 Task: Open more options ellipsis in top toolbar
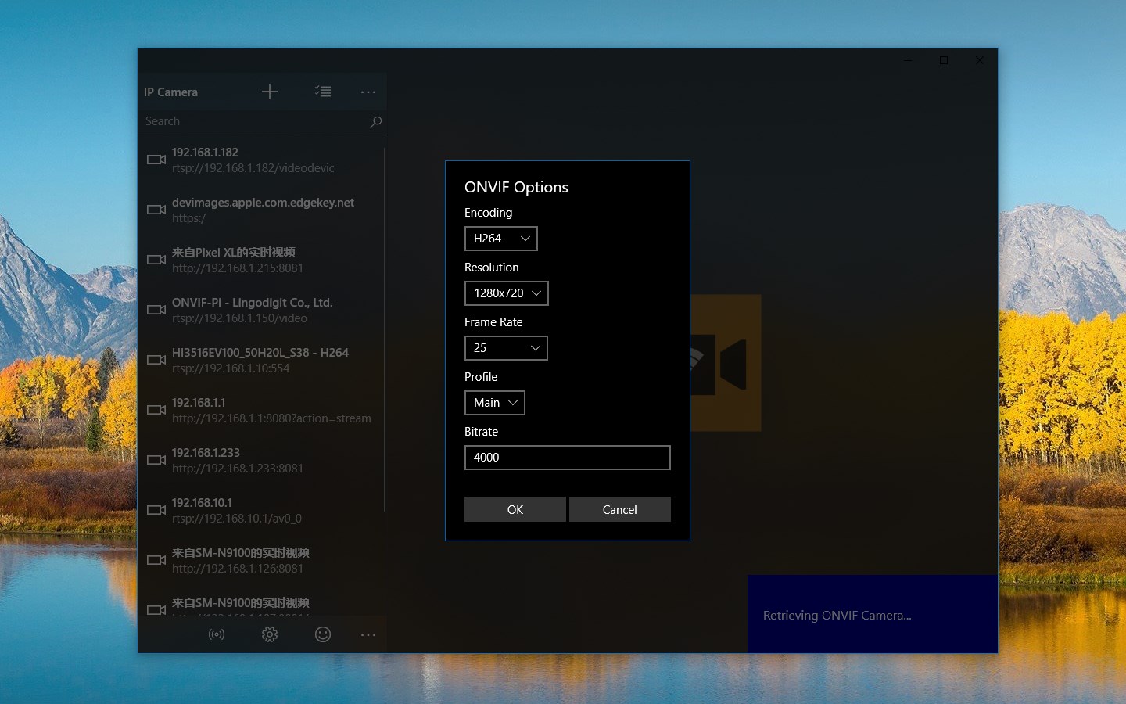(x=368, y=92)
